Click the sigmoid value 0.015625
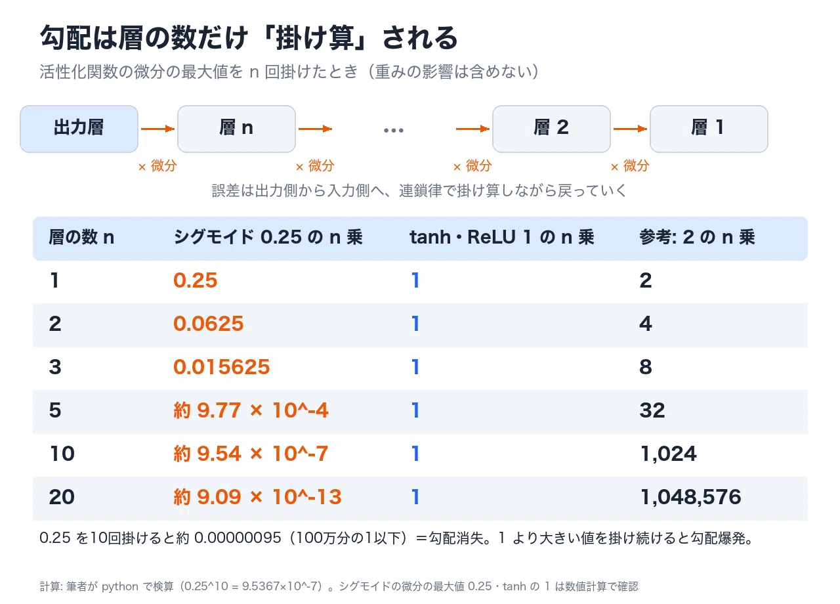840x604 pixels. pyautogui.click(x=222, y=367)
